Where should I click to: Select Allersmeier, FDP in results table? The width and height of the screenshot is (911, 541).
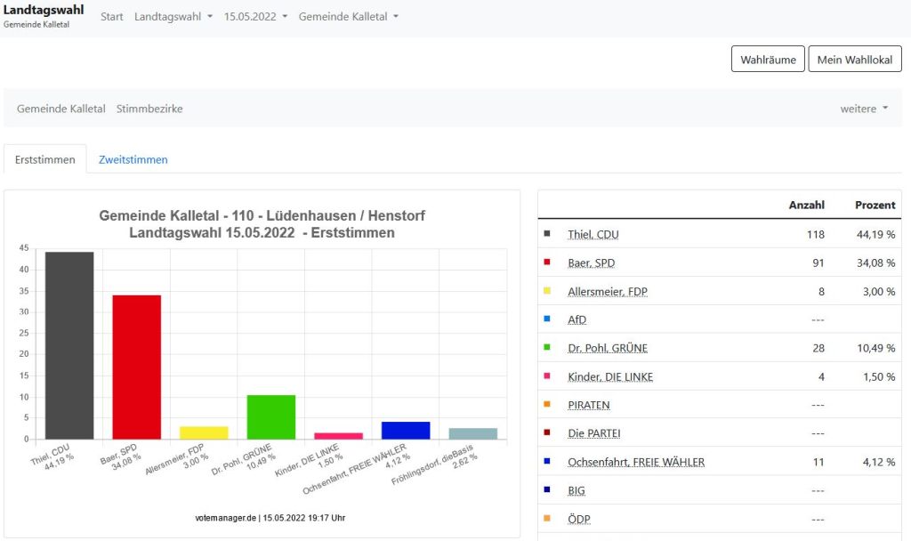pos(608,291)
